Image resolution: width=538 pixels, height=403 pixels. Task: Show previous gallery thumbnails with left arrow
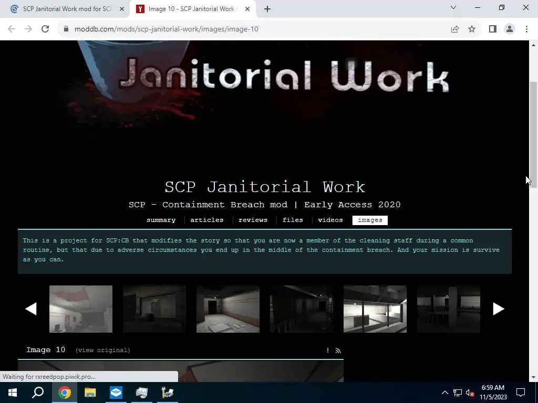point(31,309)
